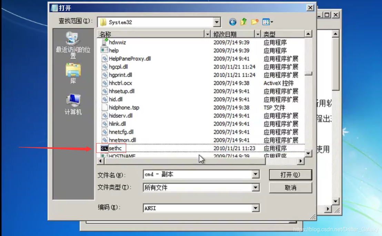Select the hhctrl.ocx file icon
This screenshot has height=236, width=382.
pyautogui.click(x=104, y=83)
